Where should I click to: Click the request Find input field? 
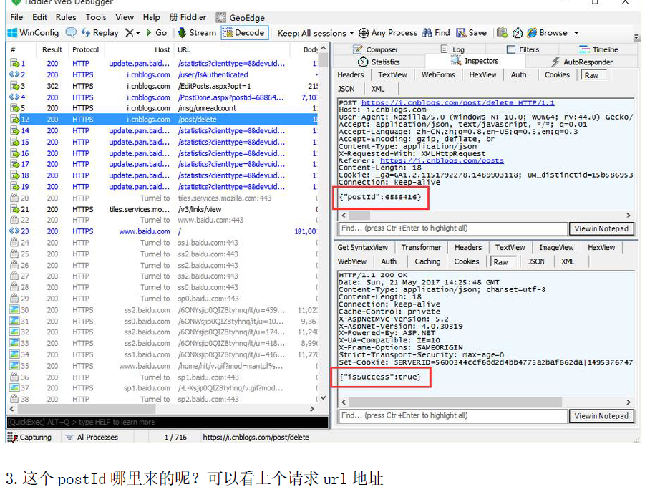click(x=453, y=228)
